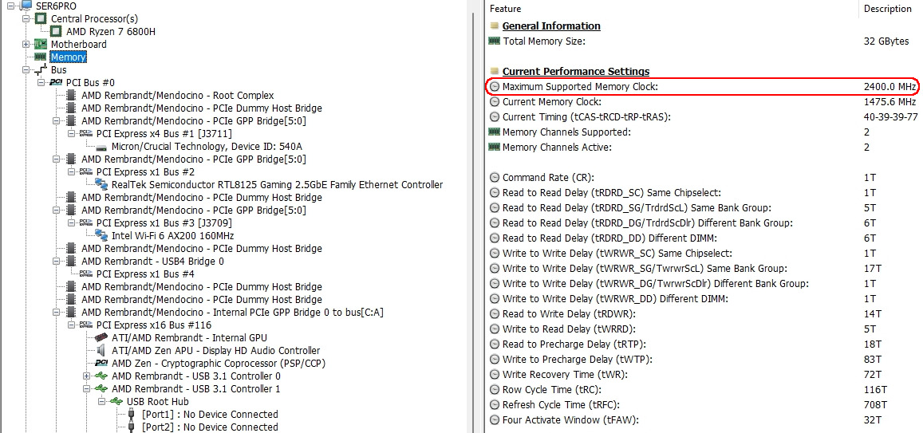Expand AMD Rembrandt USB 3.1 Controller 0

(86, 376)
